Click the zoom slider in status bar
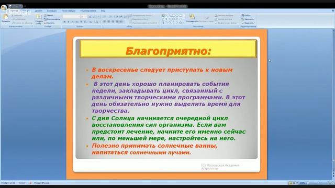This screenshot has width=335, height=188. pyautogui.click(x=318, y=183)
